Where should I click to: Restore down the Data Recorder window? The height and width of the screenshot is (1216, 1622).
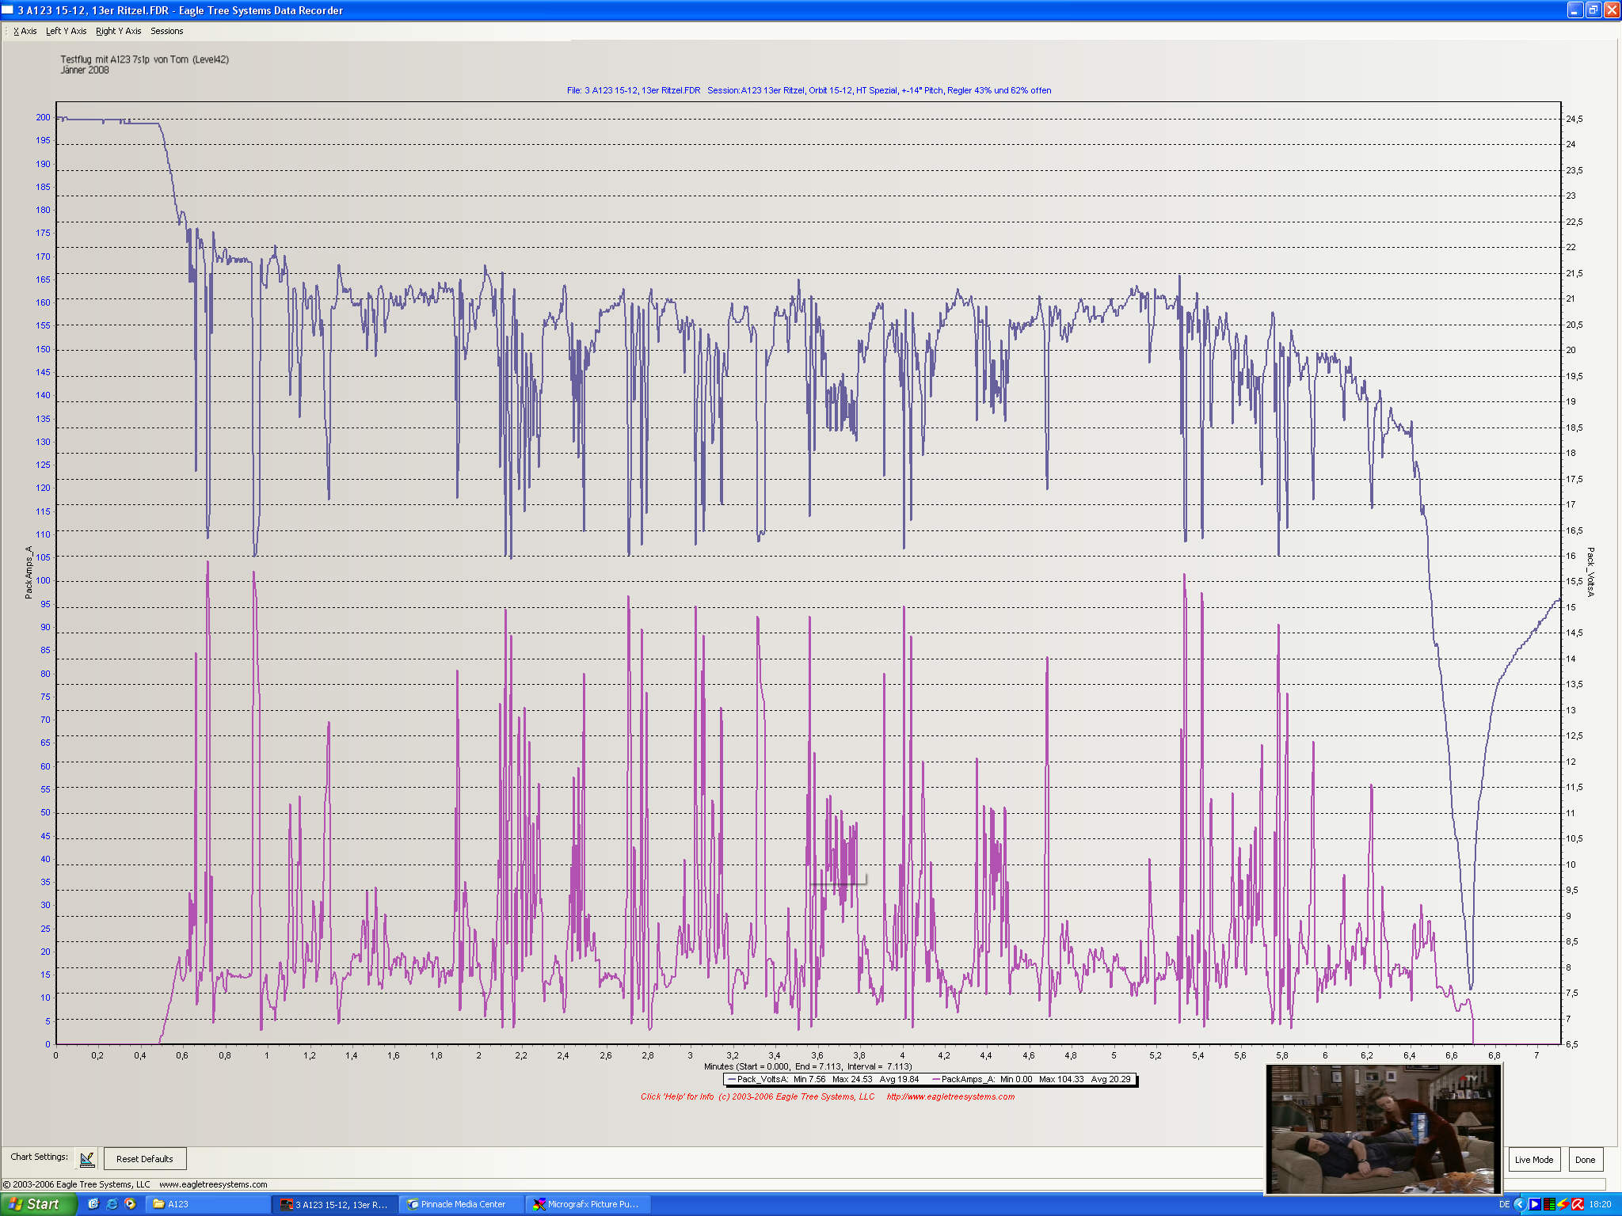(x=1593, y=9)
